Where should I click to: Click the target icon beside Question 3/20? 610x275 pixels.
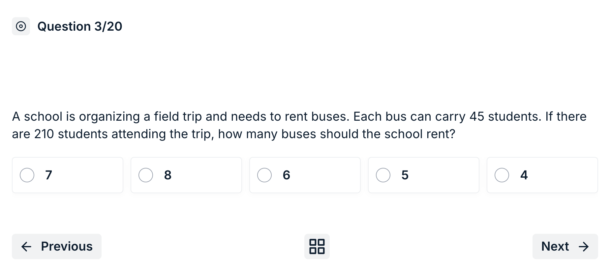pos(21,26)
